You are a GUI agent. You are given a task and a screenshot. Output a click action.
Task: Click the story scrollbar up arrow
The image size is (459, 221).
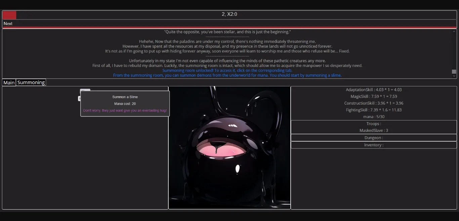click(454, 31)
